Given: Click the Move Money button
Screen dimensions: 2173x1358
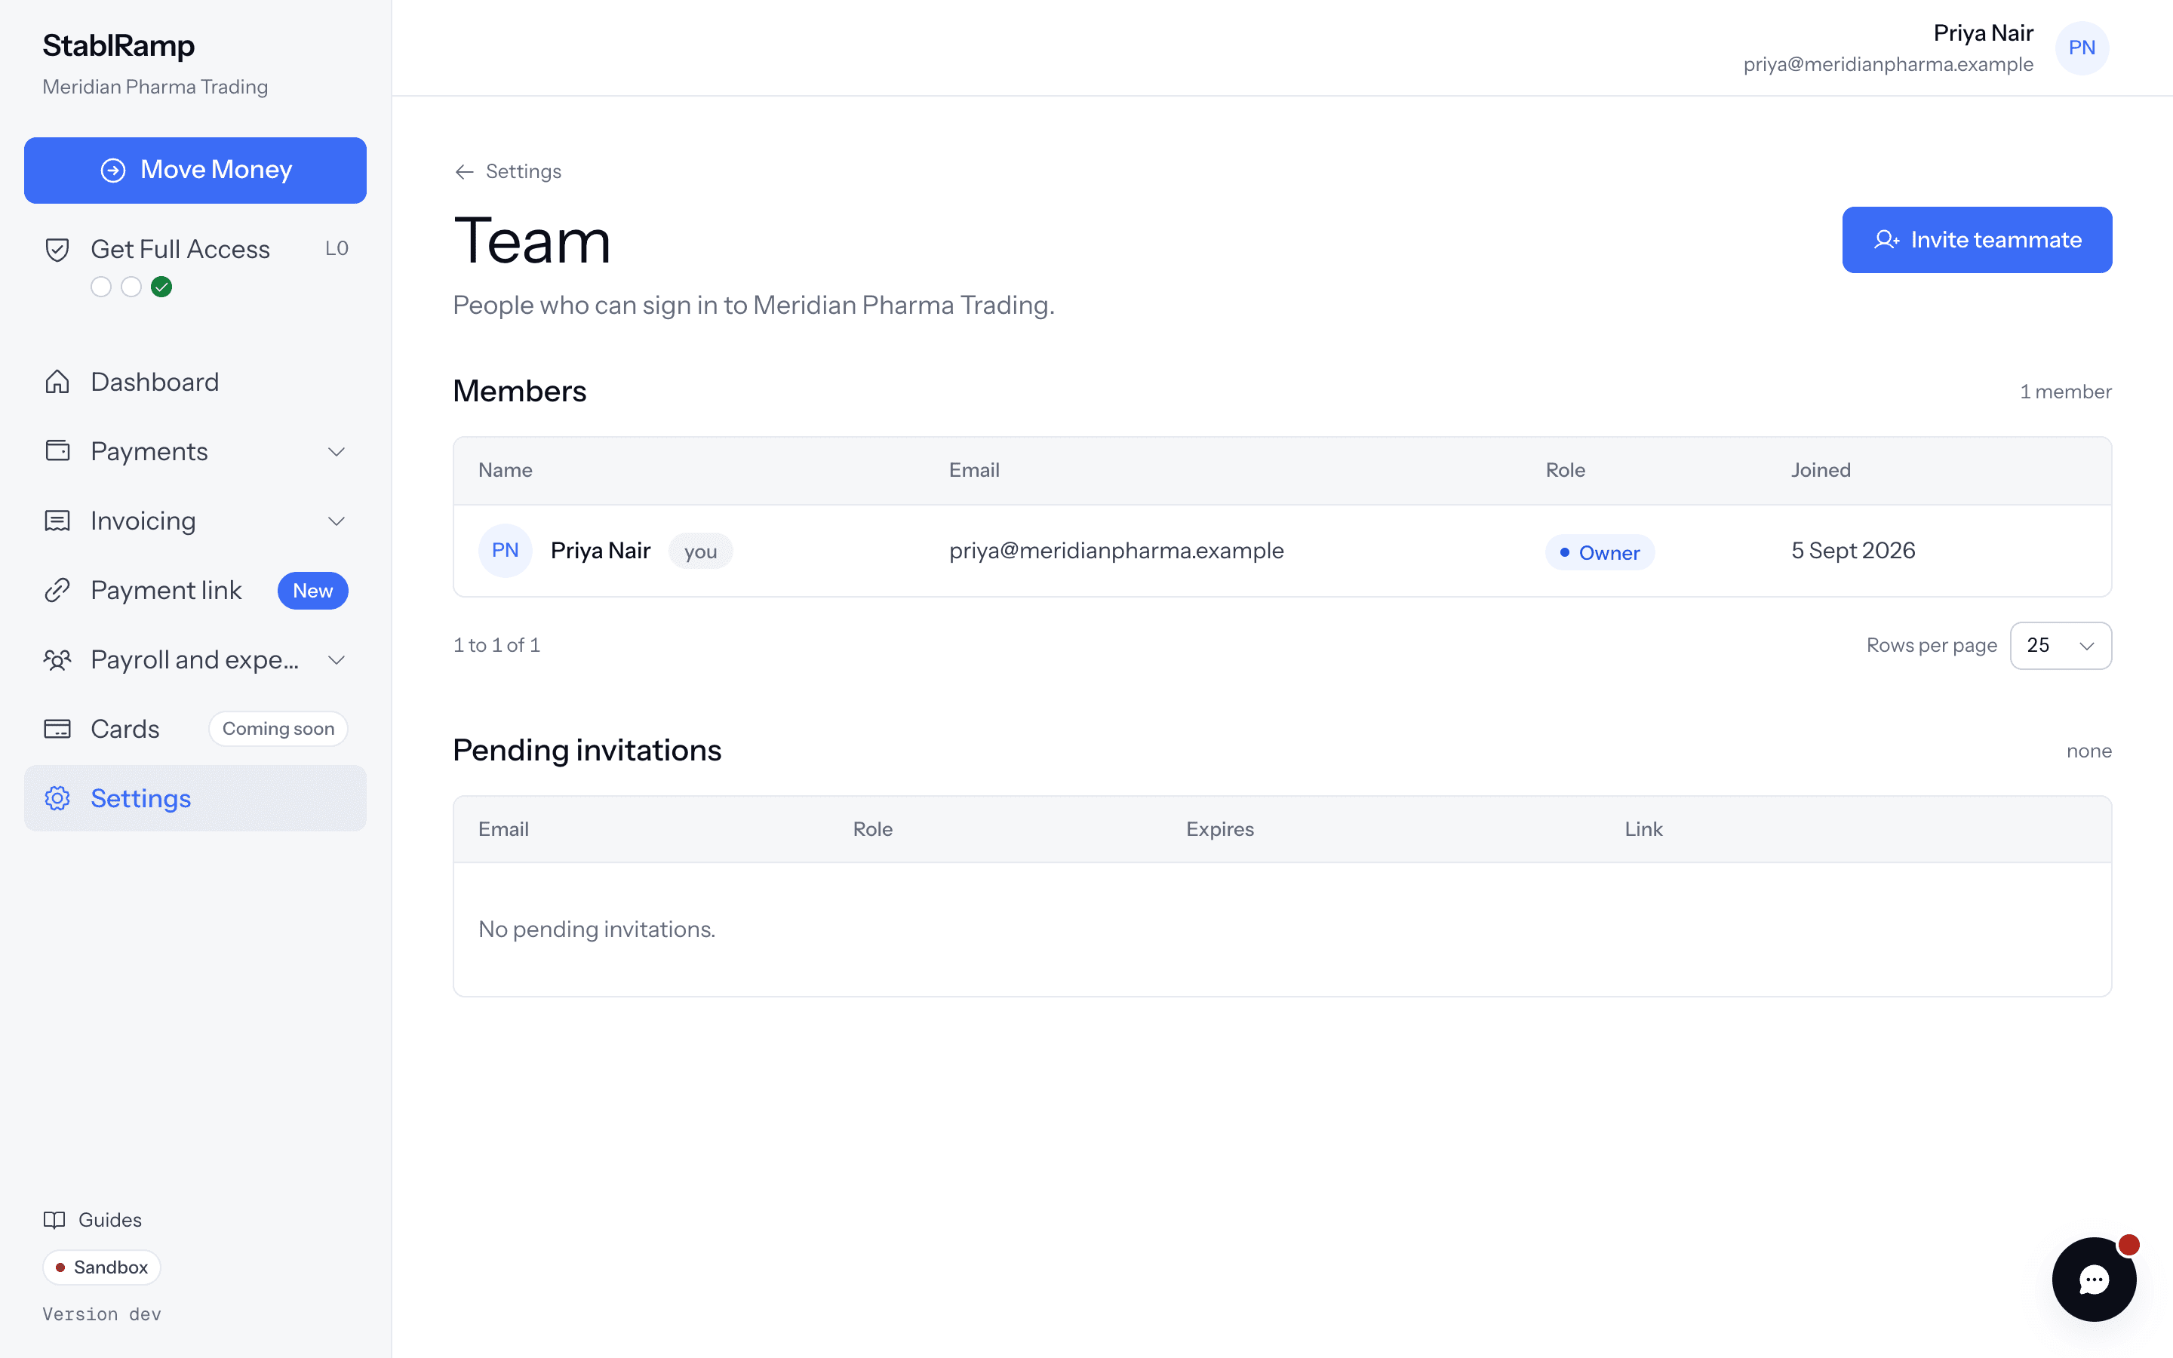Looking at the screenshot, I should click(195, 170).
